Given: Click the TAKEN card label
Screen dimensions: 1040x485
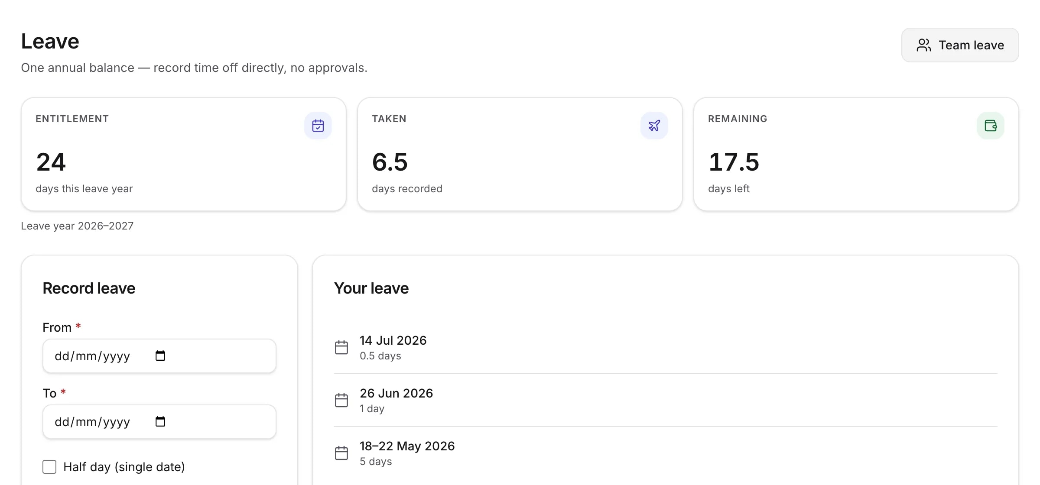Looking at the screenshot, I should tap(389, 119).
